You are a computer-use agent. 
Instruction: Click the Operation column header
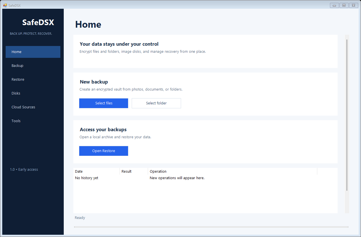(x=233, y=172)
